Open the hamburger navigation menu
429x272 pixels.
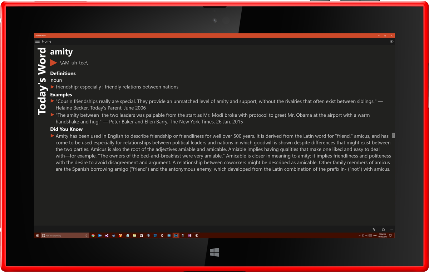tap(37, 42)
